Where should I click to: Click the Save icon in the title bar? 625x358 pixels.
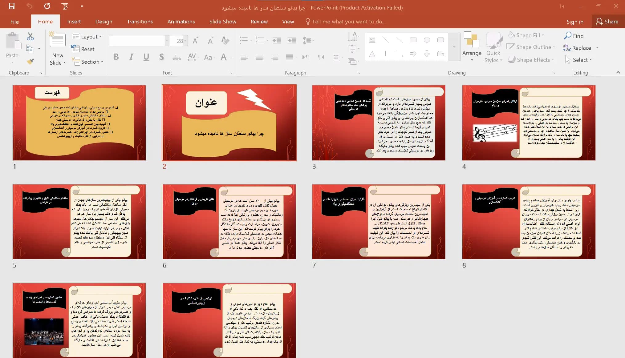click(12, 6)
